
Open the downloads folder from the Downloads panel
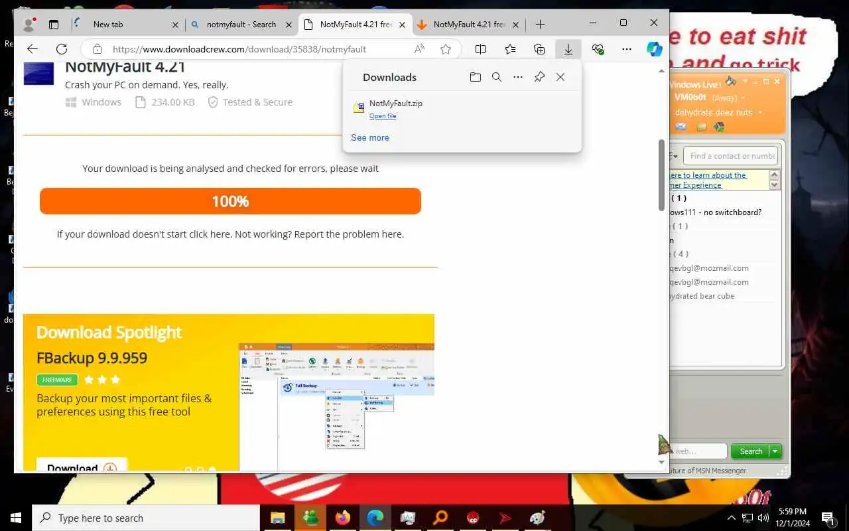pos(476,77)
